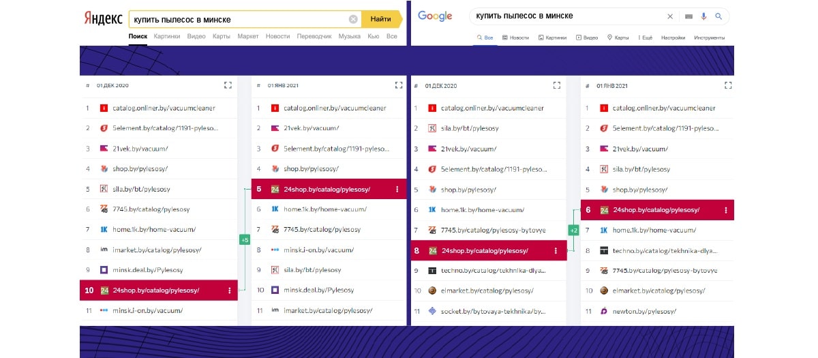The image size is (818, 358).
Task: Switch to the Yandex Маркет tab
Action: pos(248,36)
